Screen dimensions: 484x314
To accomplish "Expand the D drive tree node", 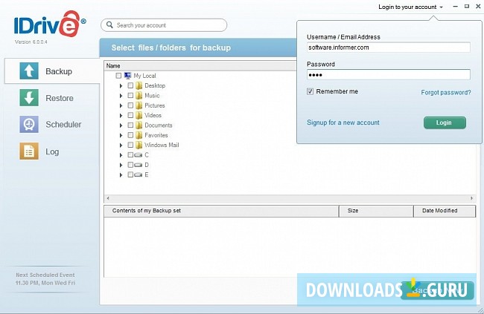I will coord(121,166).
